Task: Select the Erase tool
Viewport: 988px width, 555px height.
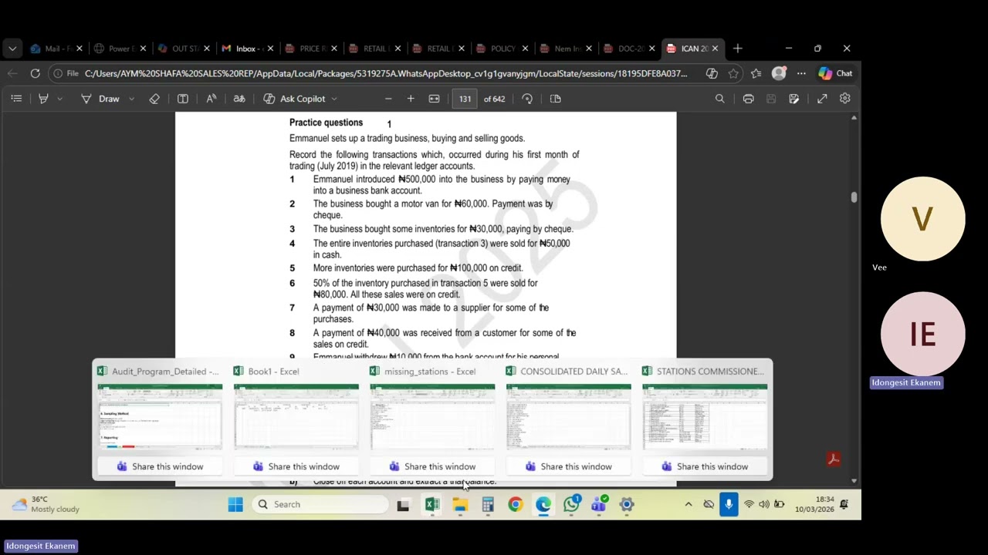Action: click(154, 99)
